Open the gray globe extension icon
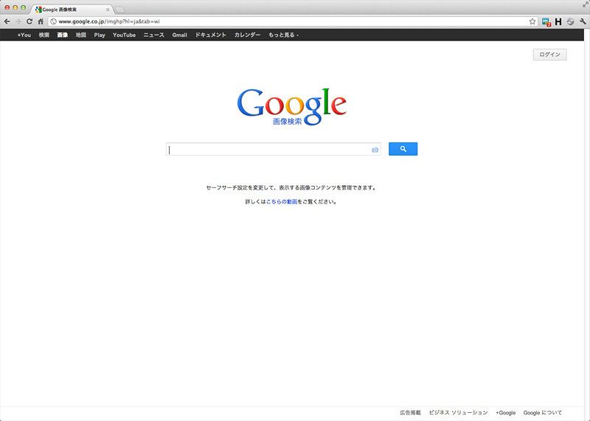 (x=570, y=22)
